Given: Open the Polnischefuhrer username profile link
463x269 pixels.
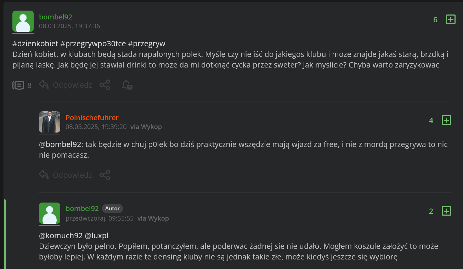Looking at the screenshot, I should click(x=92, y=118).
